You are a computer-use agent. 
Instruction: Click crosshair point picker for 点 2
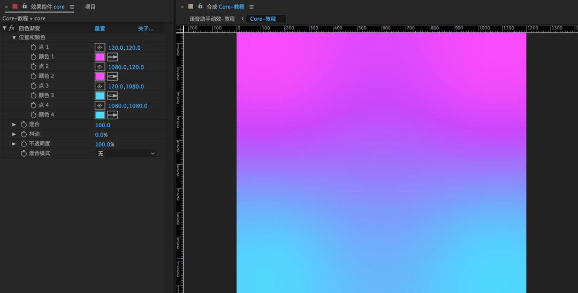coord(100,67)
